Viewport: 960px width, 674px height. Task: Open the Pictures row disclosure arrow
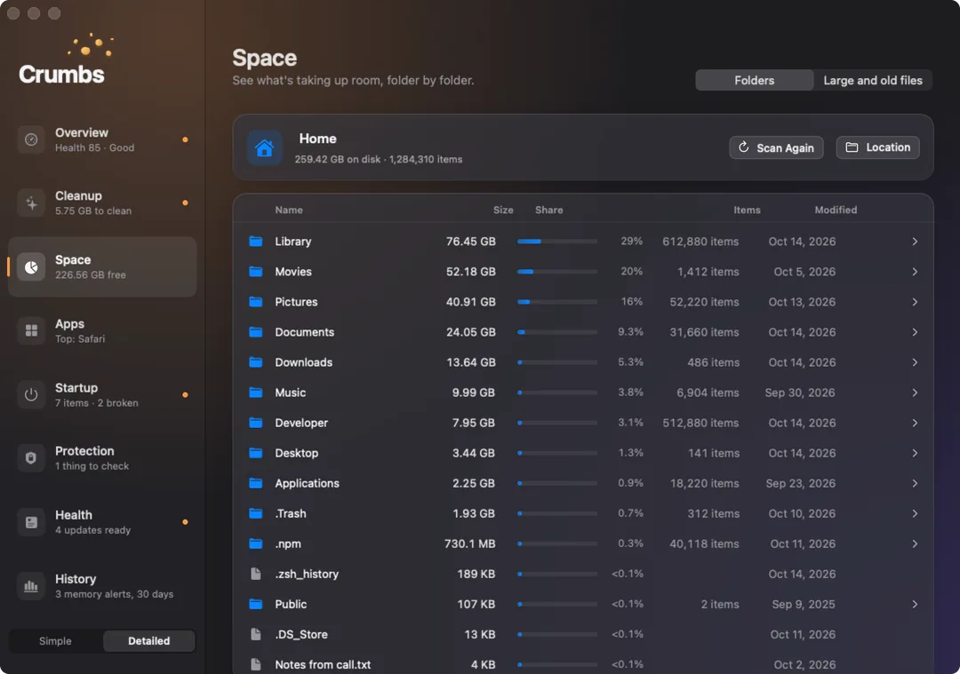pyautogui.click(x=915, y=302)
